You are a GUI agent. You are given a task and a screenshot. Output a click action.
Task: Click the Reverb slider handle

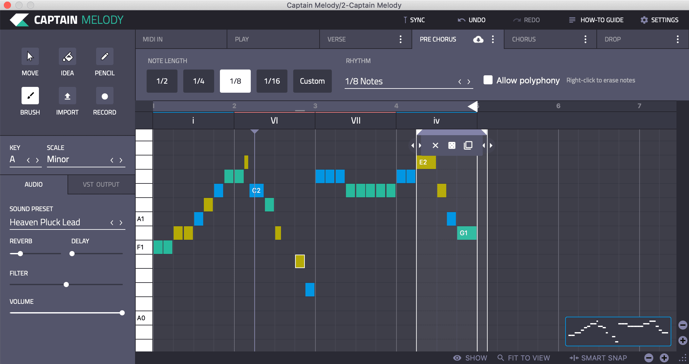tap(20, 254)
